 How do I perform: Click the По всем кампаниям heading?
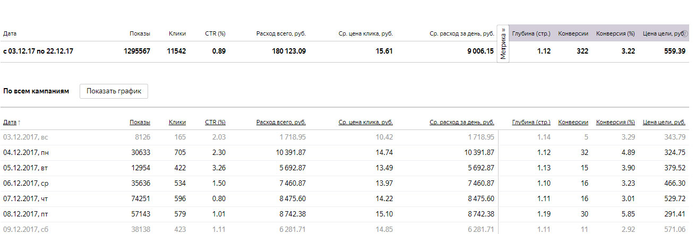click(36, 91)
